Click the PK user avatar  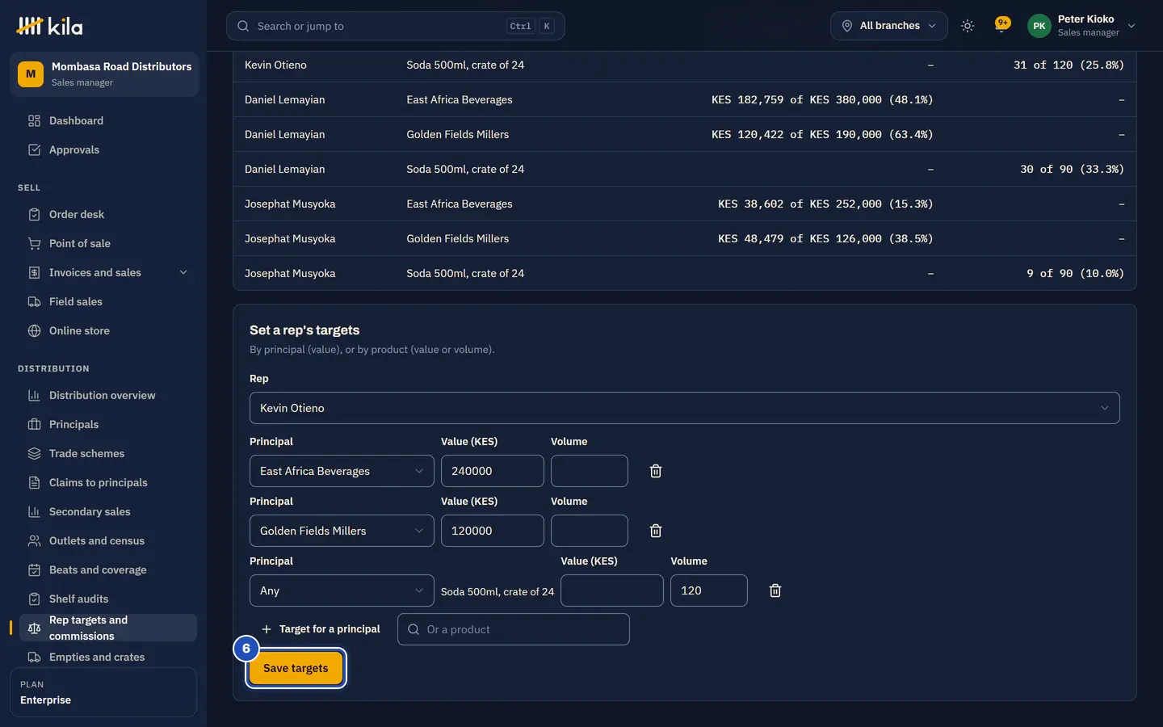tap(1039, 26)
